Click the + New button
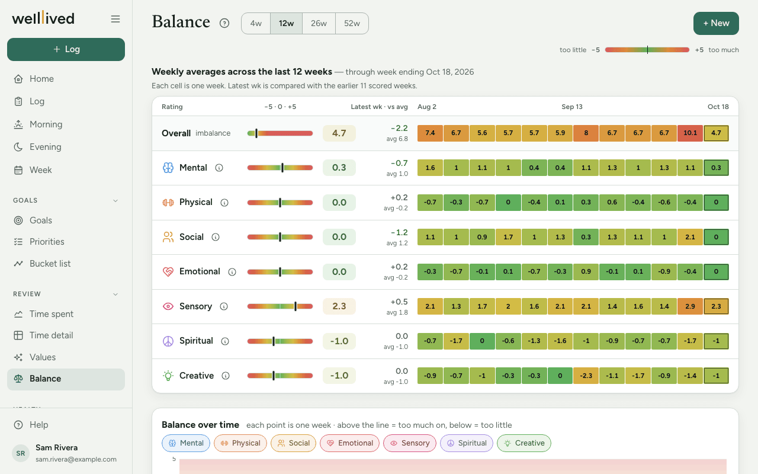 716,23
